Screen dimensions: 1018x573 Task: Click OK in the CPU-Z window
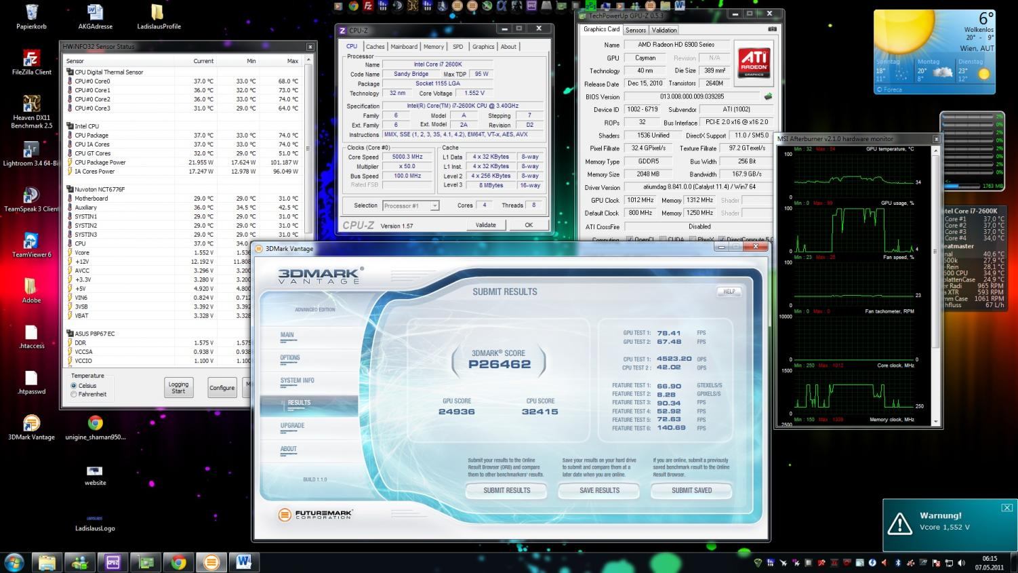[529, 225]
